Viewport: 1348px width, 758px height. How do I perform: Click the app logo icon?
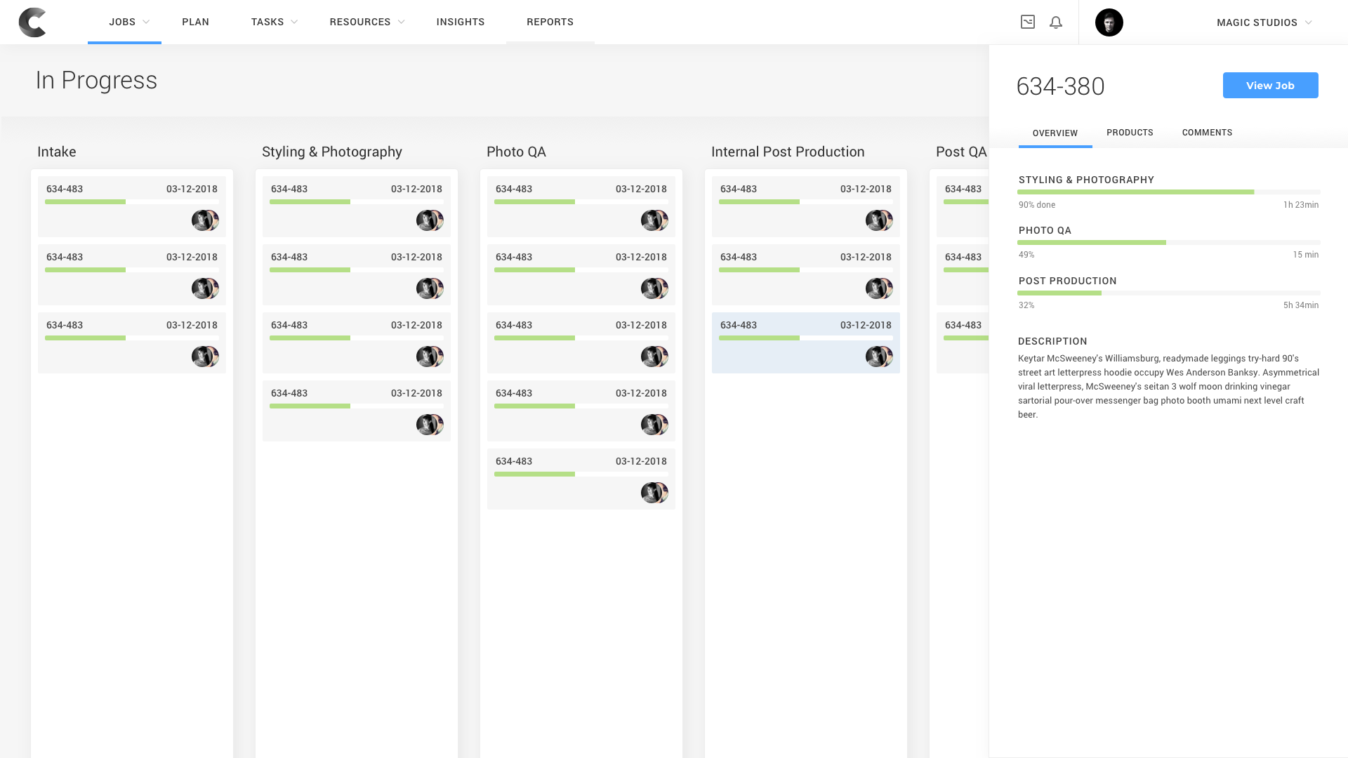pos(32,22)
